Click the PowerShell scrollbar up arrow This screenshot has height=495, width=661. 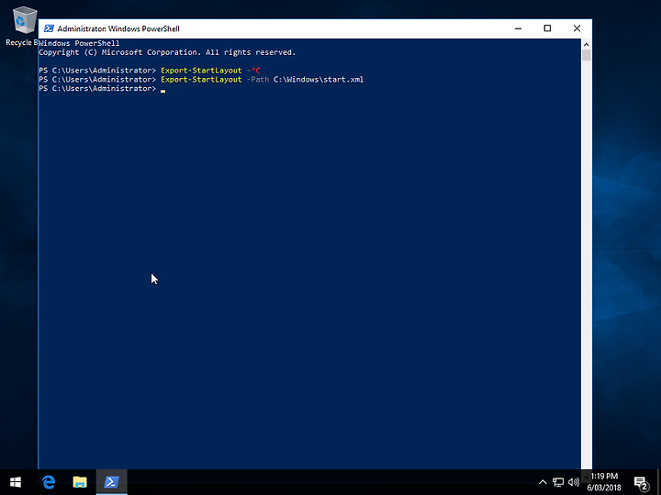pos(586,44)
